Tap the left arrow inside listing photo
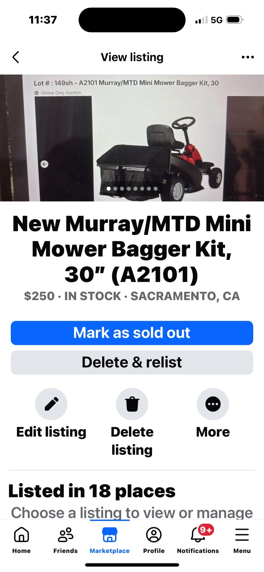Screen dimensions: 264x572 pos(44,164)
